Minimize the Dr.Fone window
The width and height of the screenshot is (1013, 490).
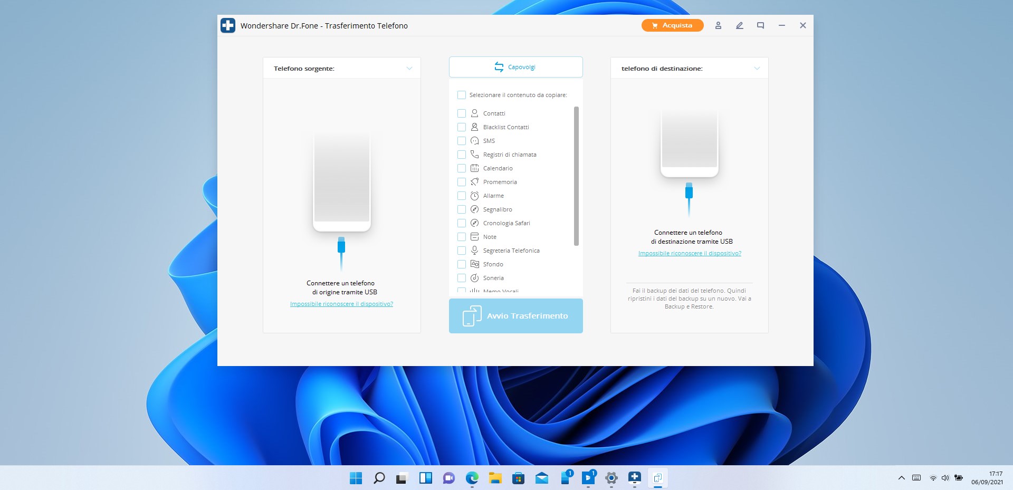(x=781, y=25)
